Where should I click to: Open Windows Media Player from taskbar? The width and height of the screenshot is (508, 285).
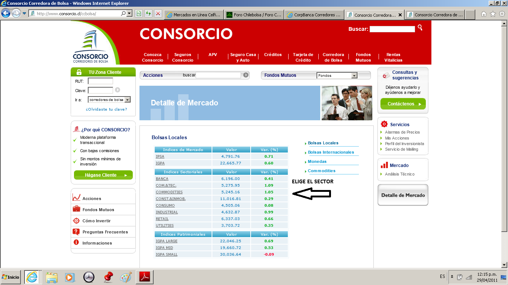(69, 277)
